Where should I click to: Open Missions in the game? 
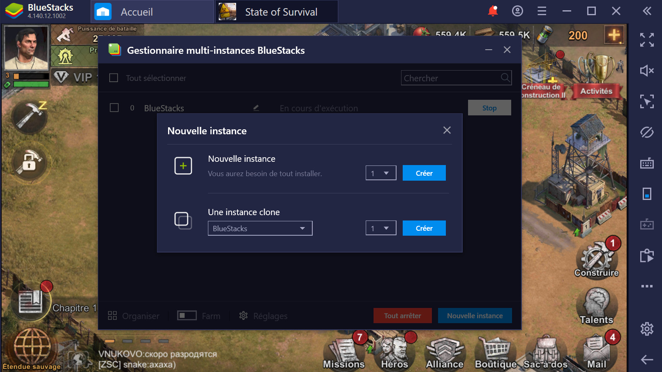pos(344,352)
